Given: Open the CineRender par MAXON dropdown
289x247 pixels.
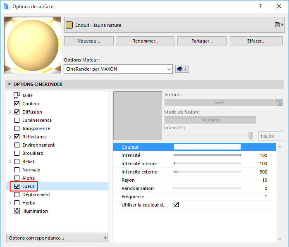Looking at the screenshot, I should click(x=118, y=69).
